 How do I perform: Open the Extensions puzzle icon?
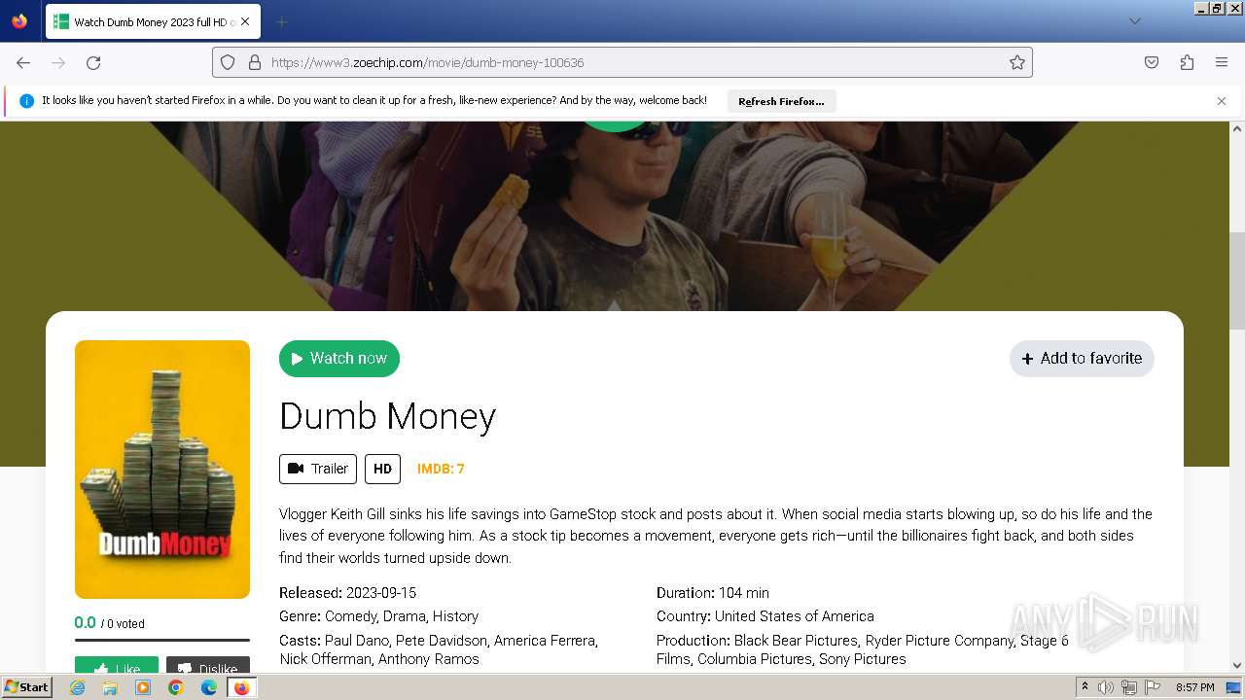(x=1187, y=62)
